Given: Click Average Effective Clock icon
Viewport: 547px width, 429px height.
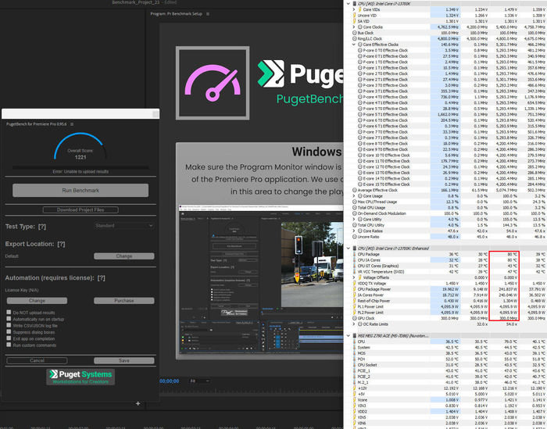Looking at the screenshot, I should click(355, 190).
